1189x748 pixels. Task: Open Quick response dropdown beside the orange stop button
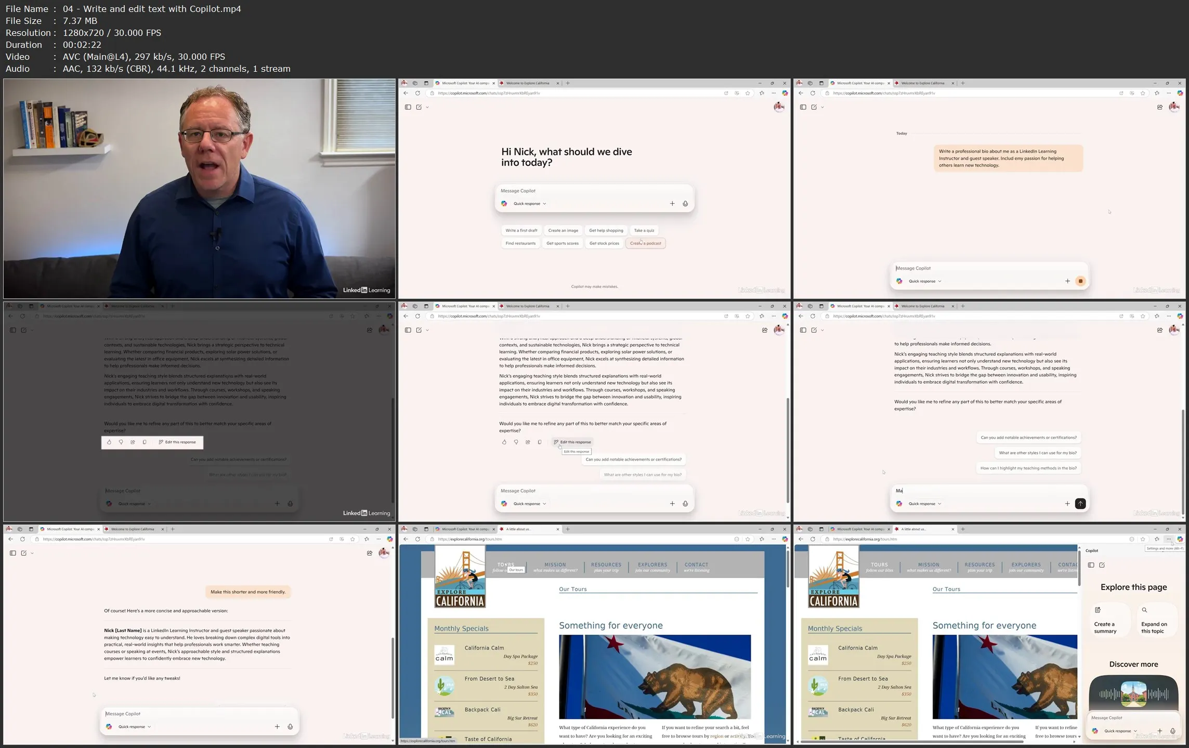click(x=925, y=281)
